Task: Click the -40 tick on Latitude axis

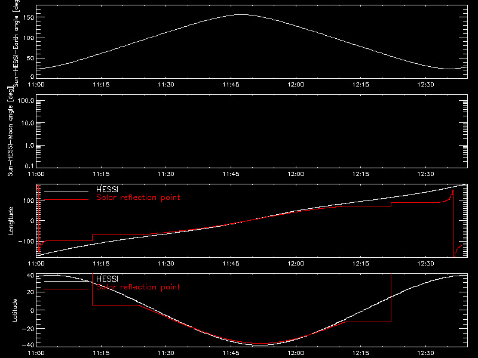Action: click(x=27, y=345)
